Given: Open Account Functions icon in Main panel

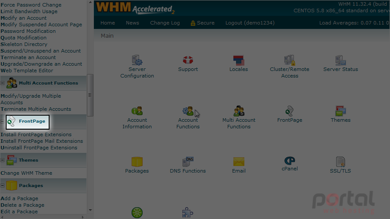Looking at the screenshot, I should [x=188, y=111].
